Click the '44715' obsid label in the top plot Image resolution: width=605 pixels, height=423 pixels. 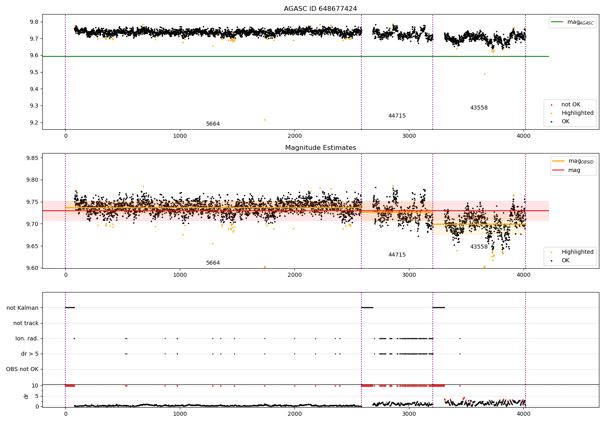[x=397, y=116]
